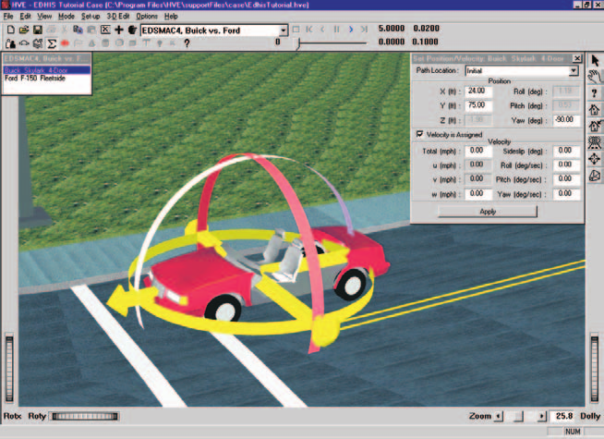Click the question mark help toolbar icon
This screenshot has width=604, height=439.
187,43
